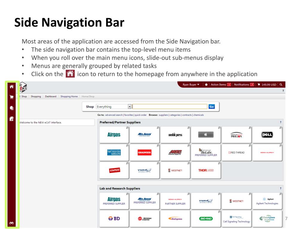Click the MIT eCAT logo
Screen dimensions: 306x229
23,87
